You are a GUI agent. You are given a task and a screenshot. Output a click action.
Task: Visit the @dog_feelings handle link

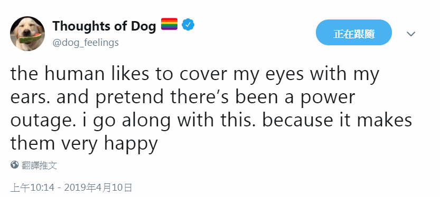[86, 43]
